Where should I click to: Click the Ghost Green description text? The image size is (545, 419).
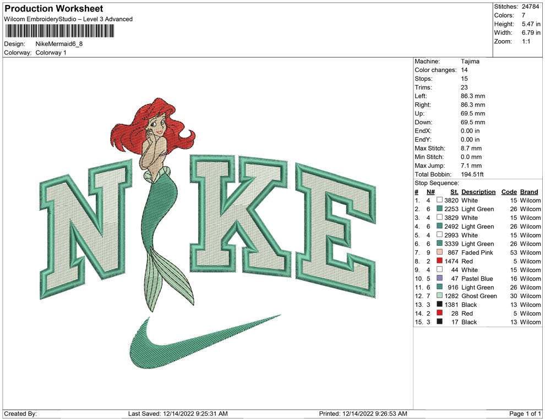pyautogui.click(x=479, y=296)
